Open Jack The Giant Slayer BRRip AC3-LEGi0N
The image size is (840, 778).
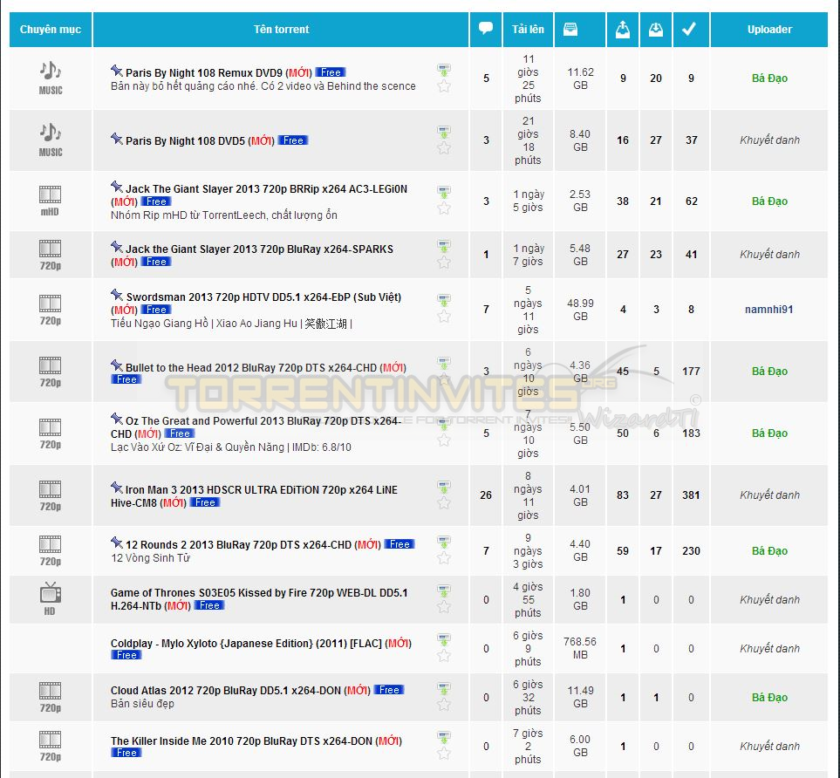pos(266,189)
